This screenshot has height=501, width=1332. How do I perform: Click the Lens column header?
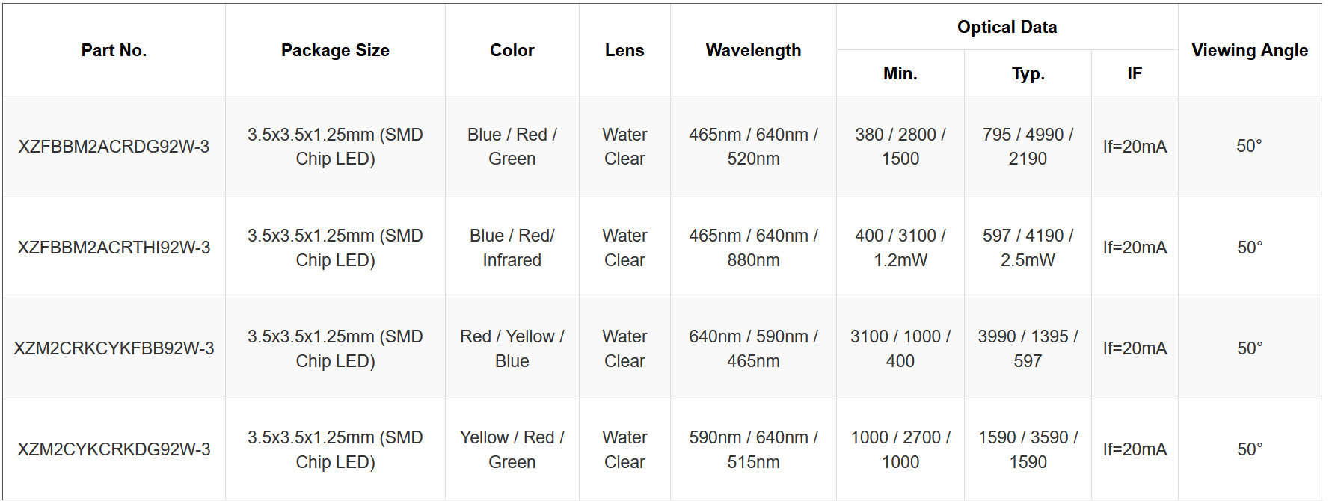(x=624, y=50)
